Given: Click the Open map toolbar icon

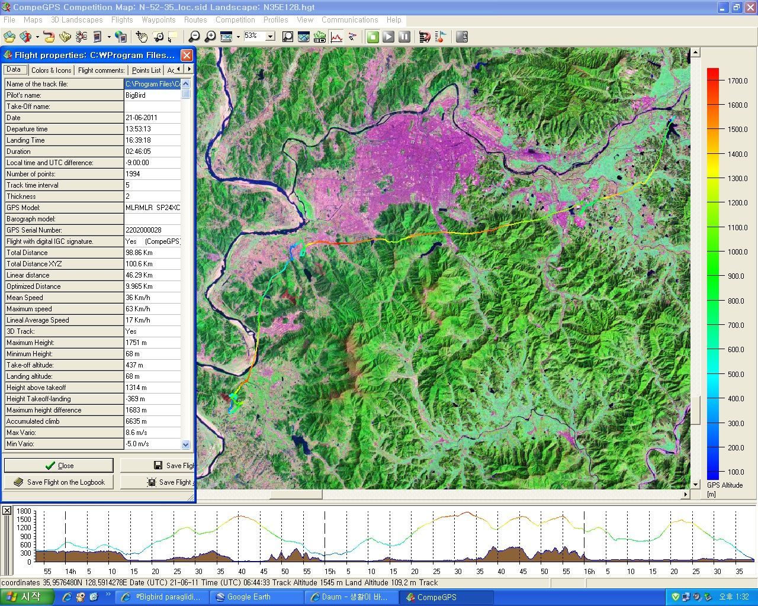Looking at the screenshot, I should point(9,37).
